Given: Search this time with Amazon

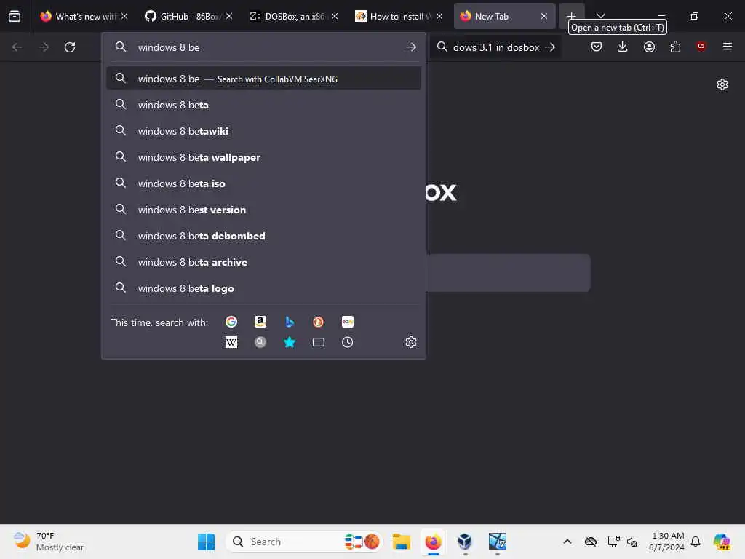Looking at the screenshot, I should (260, 322).
